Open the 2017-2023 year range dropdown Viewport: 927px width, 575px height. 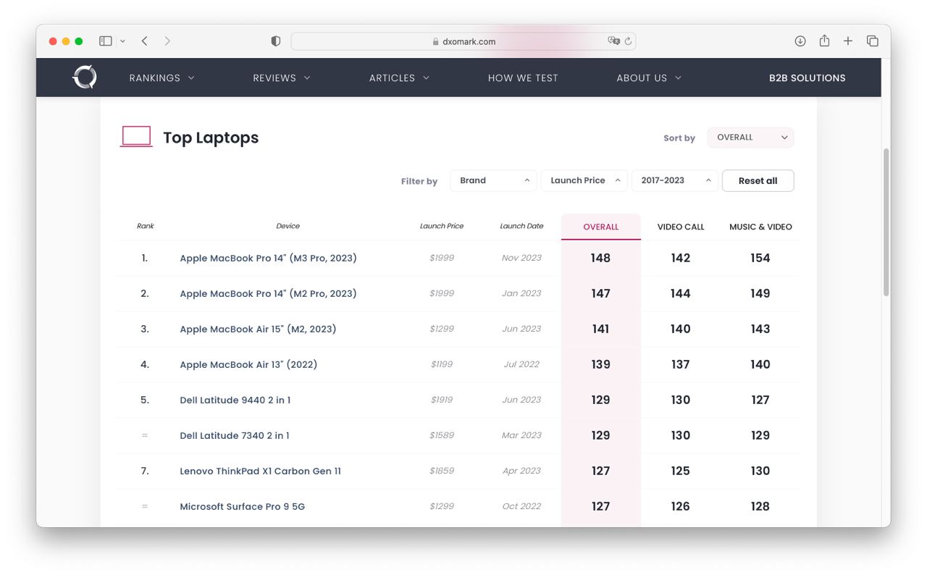[674, 180]
